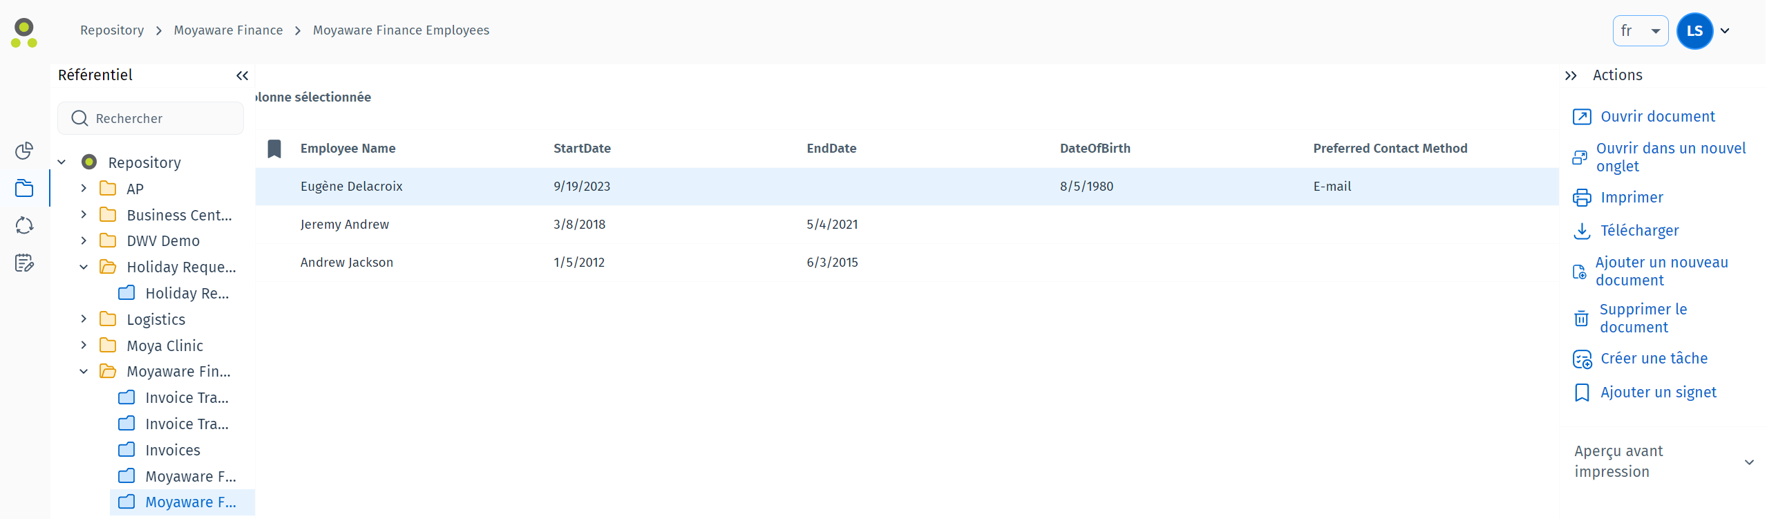Select the Jeremy Andrew row

pyautogui.click(x=345, y=225)
